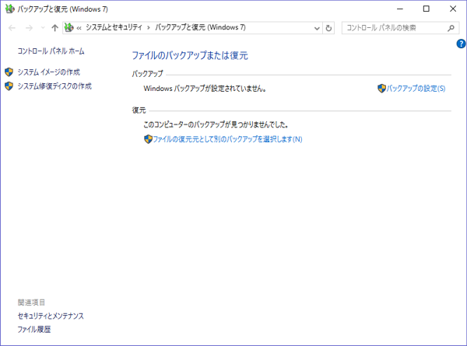Image resolution: width=467 pixels, height=346 pixels.
Task: Click the shield icon next to バックアップの設定
Action: click(x=381, y=89)
